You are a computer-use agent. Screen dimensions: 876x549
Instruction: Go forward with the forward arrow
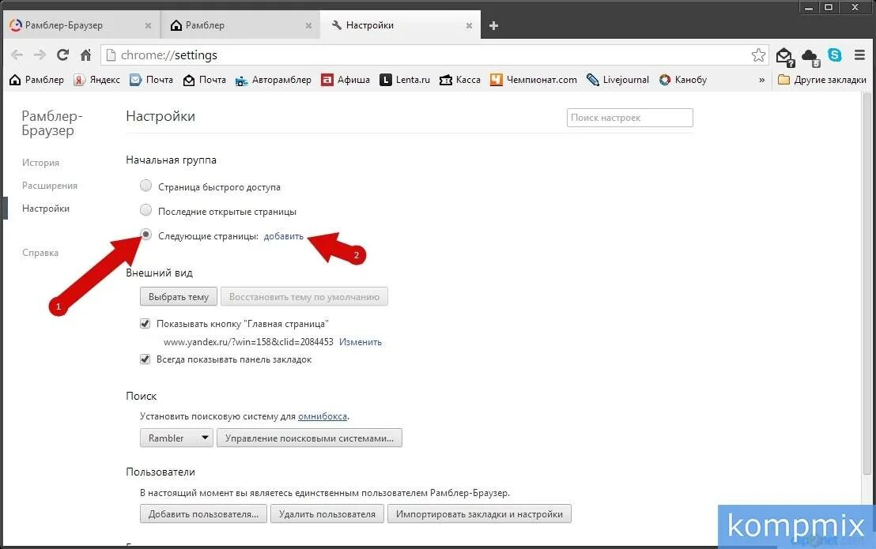[x=40, y=55]
